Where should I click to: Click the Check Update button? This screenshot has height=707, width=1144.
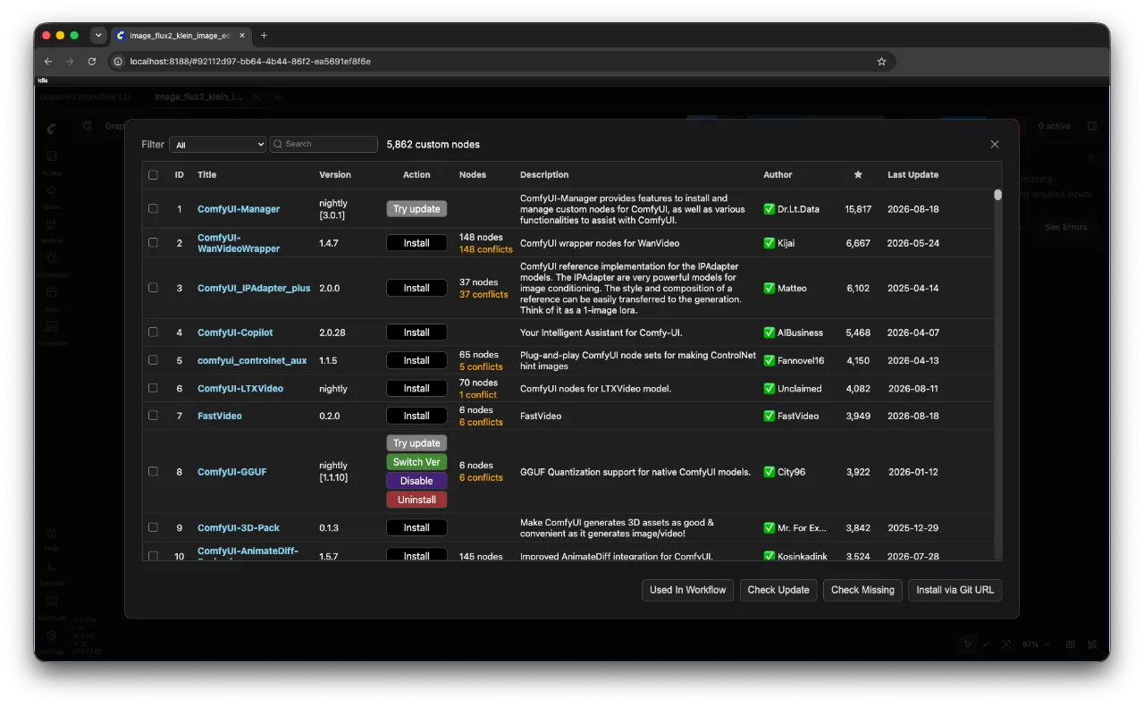(778, 590)
